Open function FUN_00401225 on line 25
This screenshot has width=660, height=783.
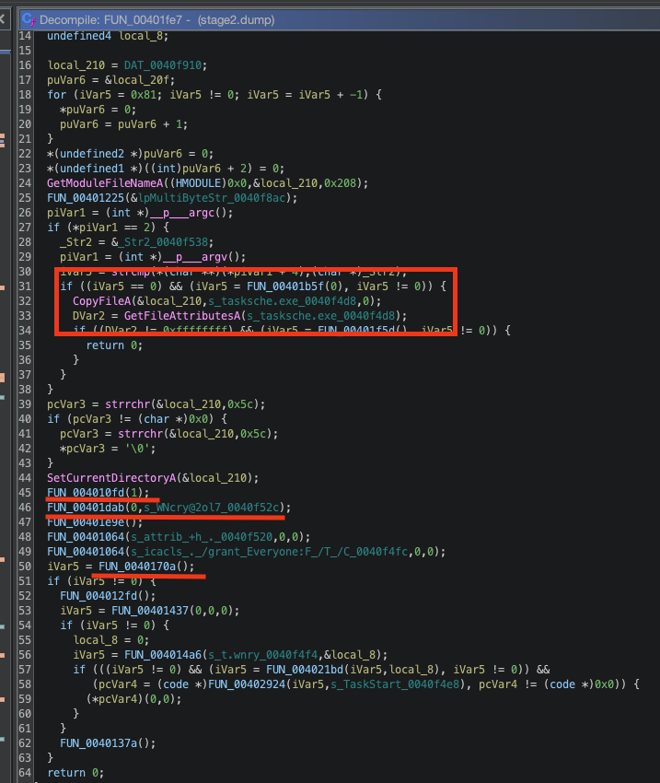[x=86, y=198]
